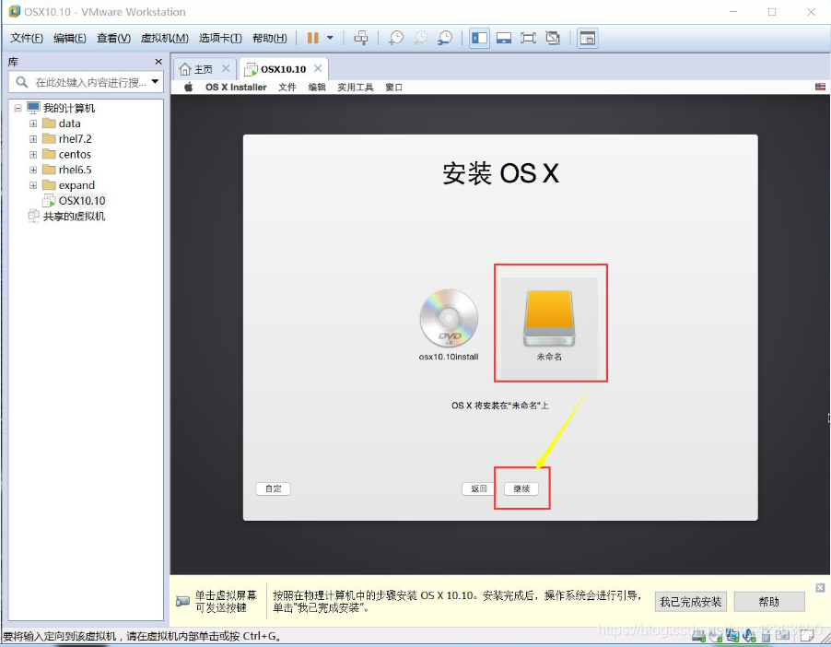831x647 pixels.
Task: Collapse the 我的计算机 tree node
Action: point(18,108)
